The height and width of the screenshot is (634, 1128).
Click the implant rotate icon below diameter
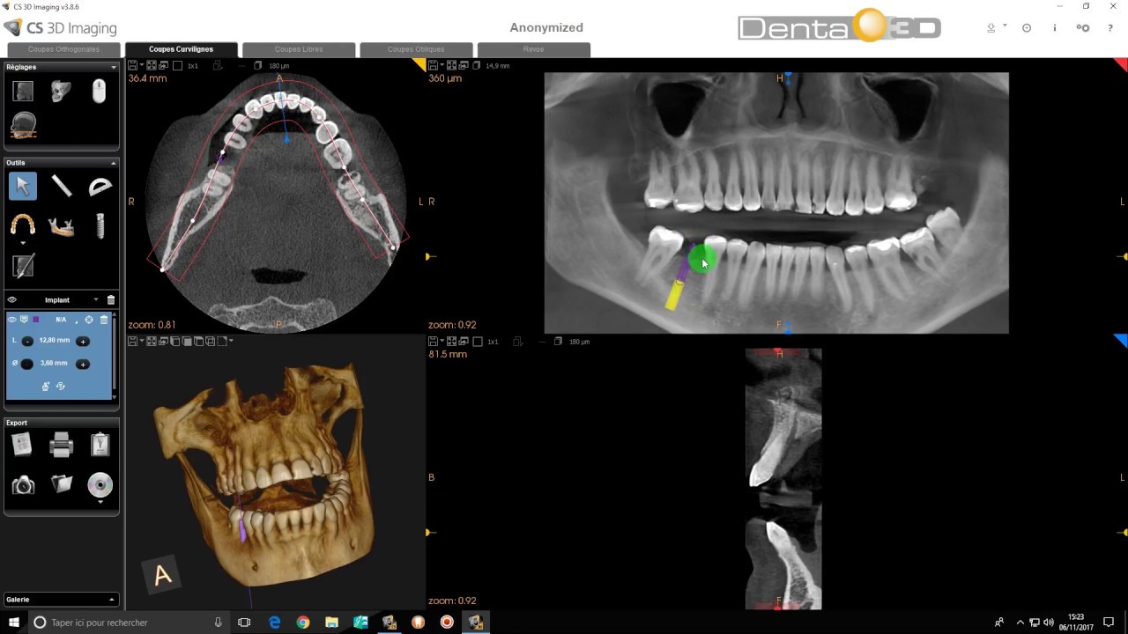tap(61, 386)
